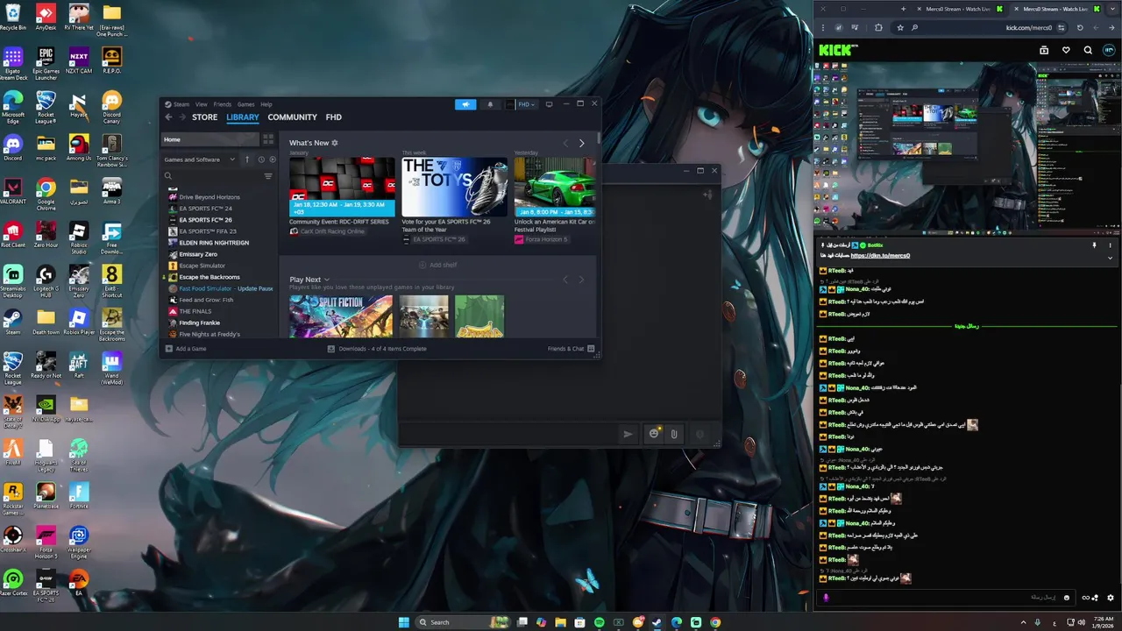Expand the Play Next shelf chevron

tap(327, 280)
